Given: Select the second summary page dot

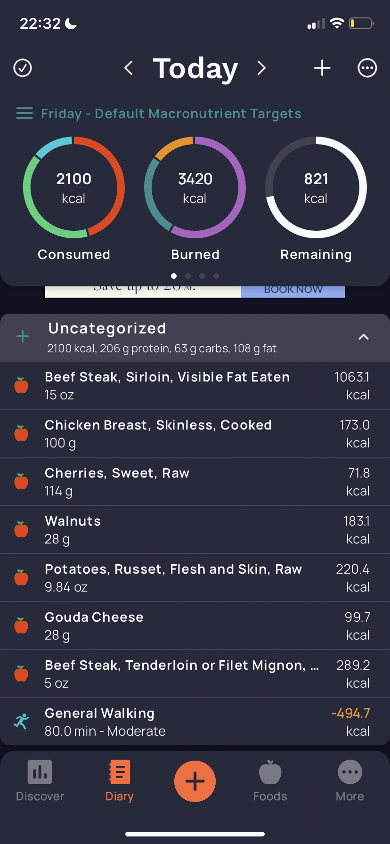Looking at the screenshot, I should [188, 276].
